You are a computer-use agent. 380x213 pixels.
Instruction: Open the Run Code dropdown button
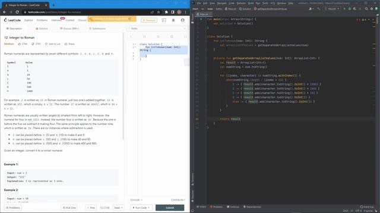(x=141, y=208)
